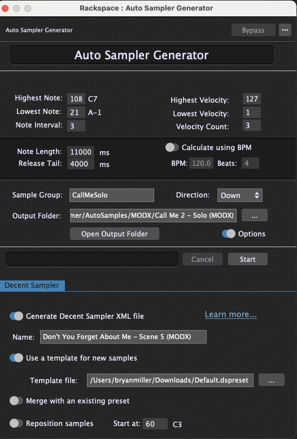Click the Start button

pos(248,259)
